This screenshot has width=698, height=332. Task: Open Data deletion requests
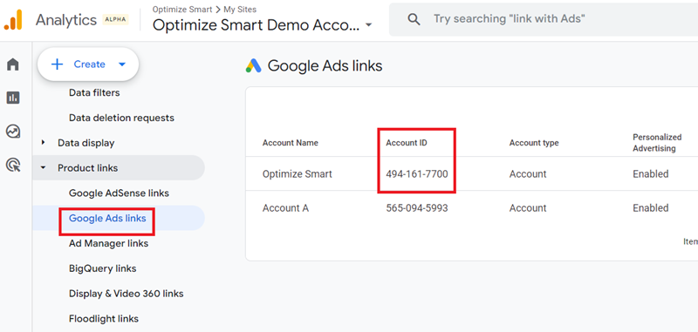121,118
